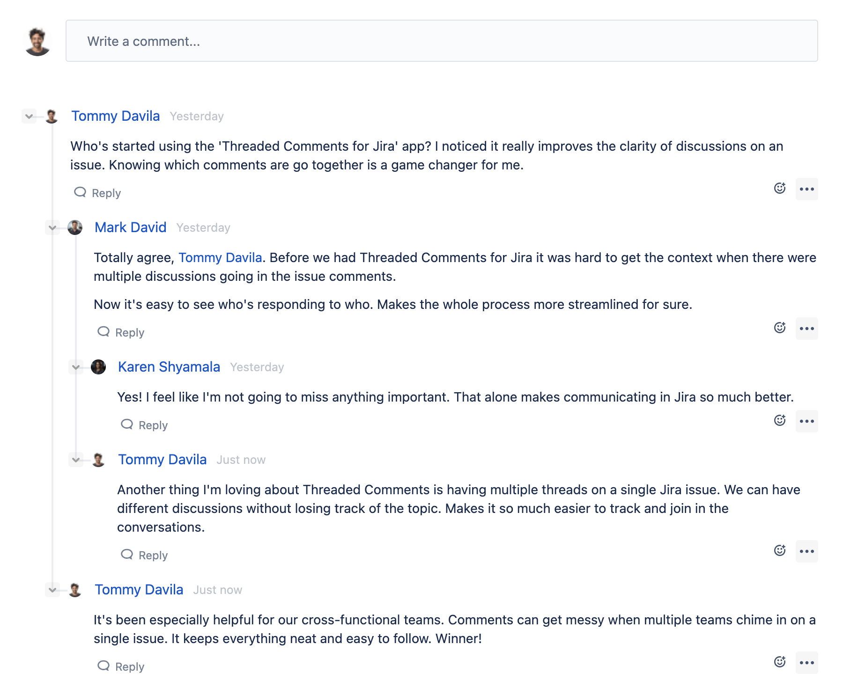Collapse Karen Shyamala's reply

76,367
